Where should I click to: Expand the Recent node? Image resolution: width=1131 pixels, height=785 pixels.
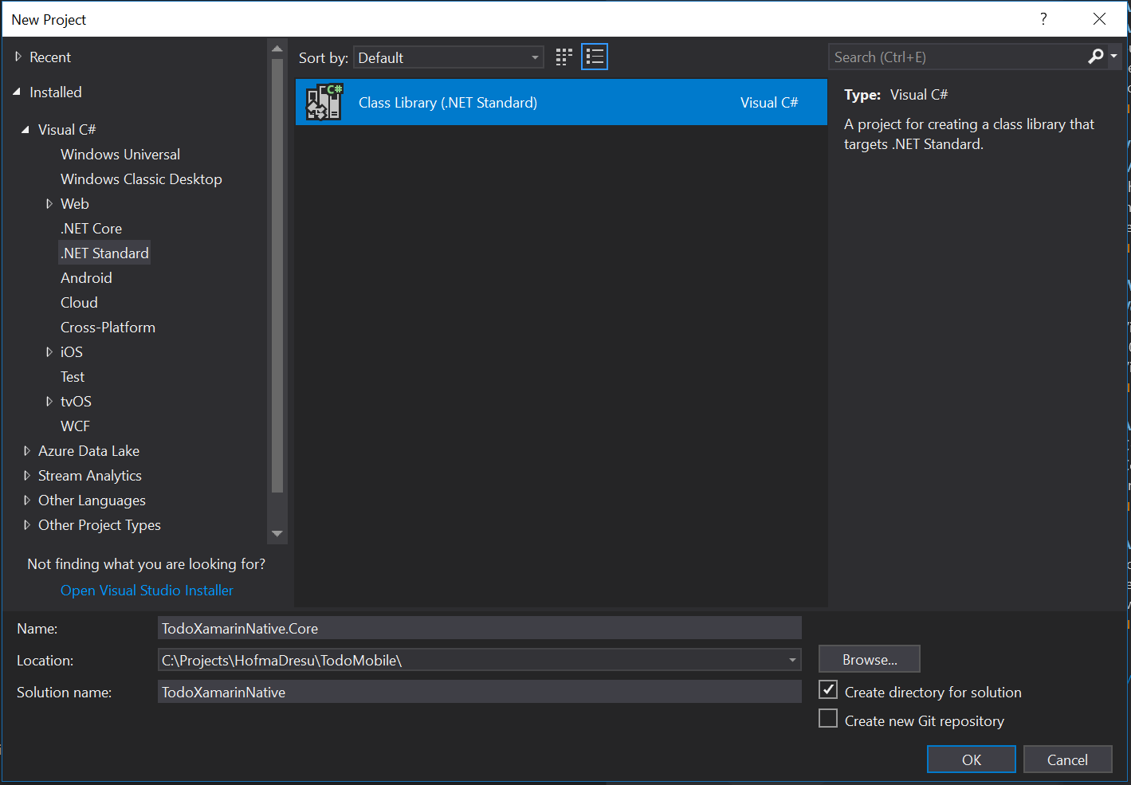click(18, 57)
